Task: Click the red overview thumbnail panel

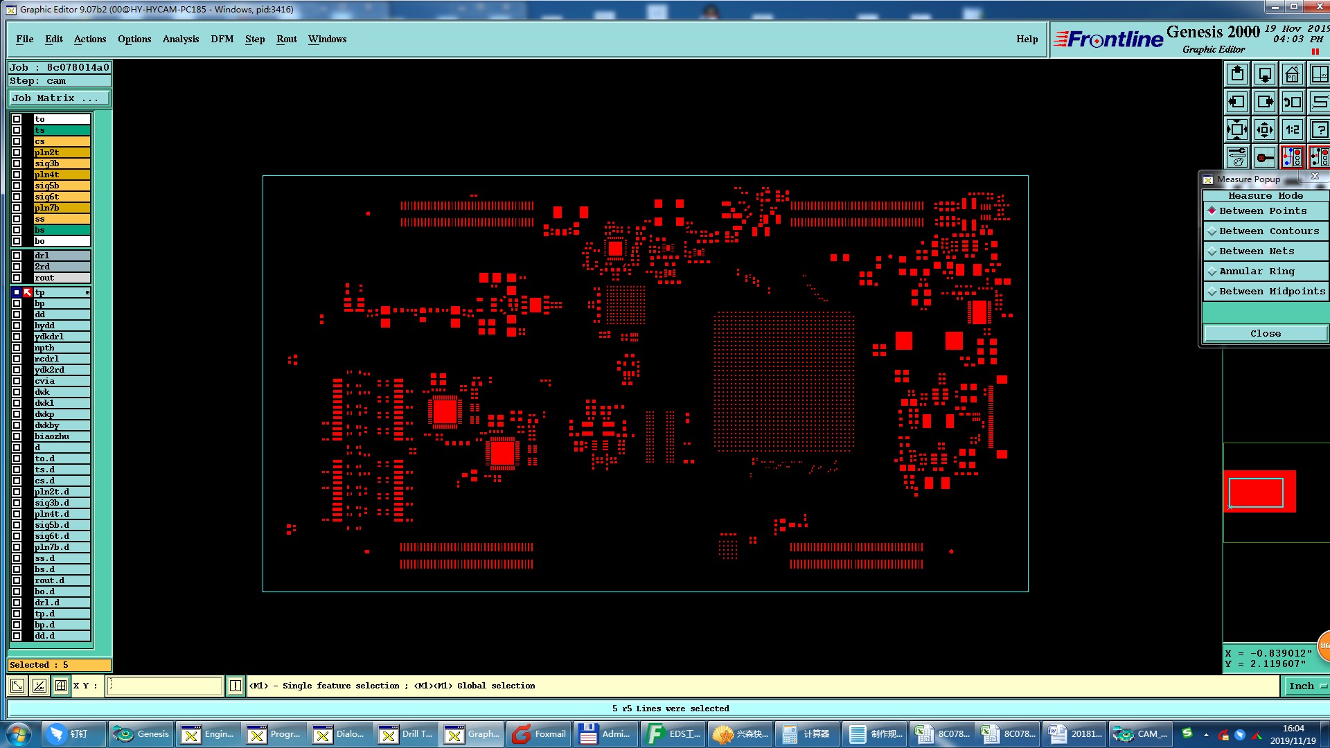Action: [x=1259, y=492]
